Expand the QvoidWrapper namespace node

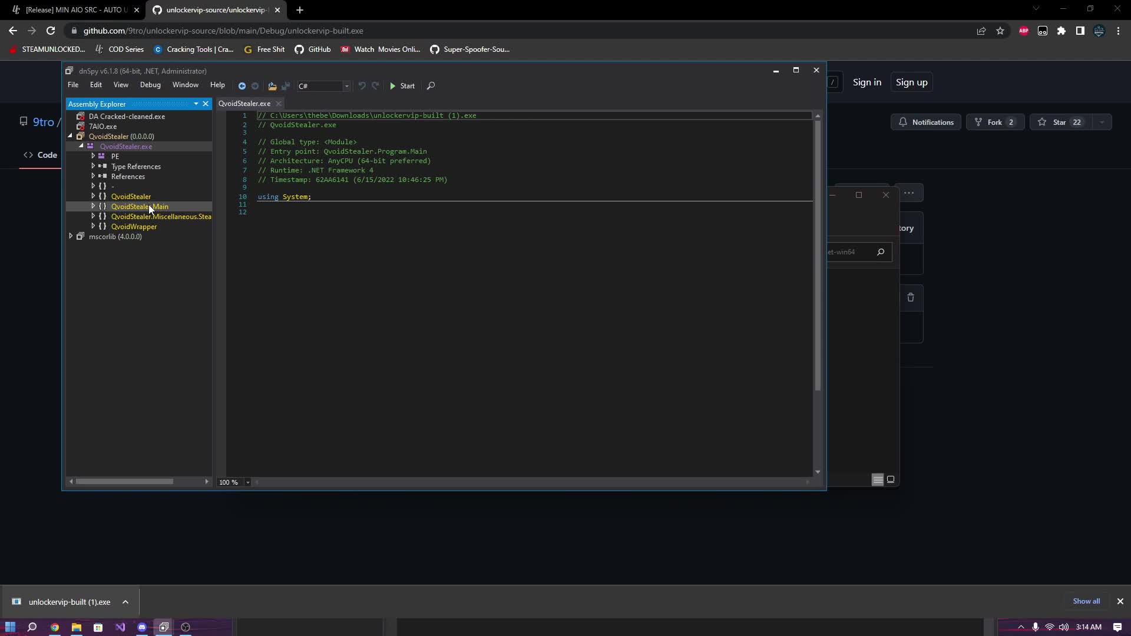(x=93, y=226)
